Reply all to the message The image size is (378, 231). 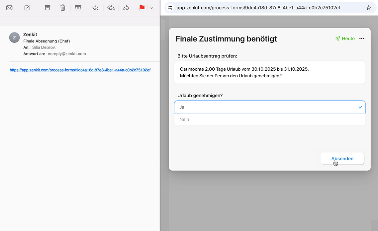point(111,8)
